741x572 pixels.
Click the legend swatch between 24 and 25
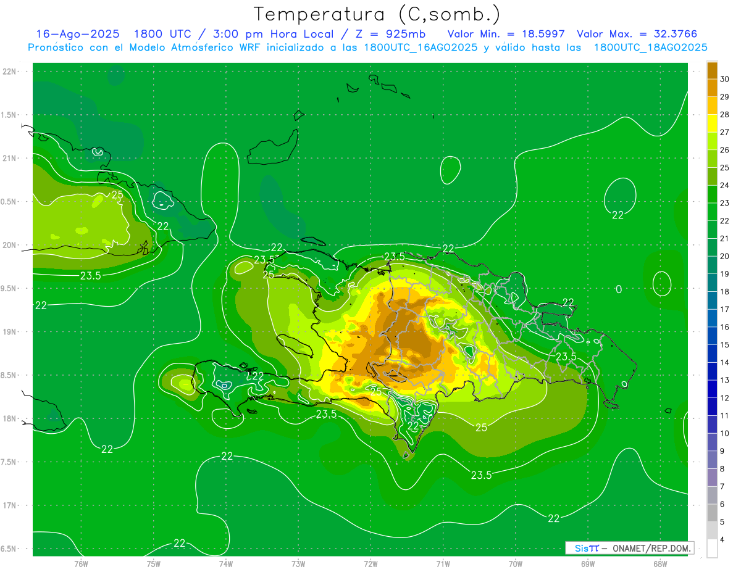coord(712,177)
